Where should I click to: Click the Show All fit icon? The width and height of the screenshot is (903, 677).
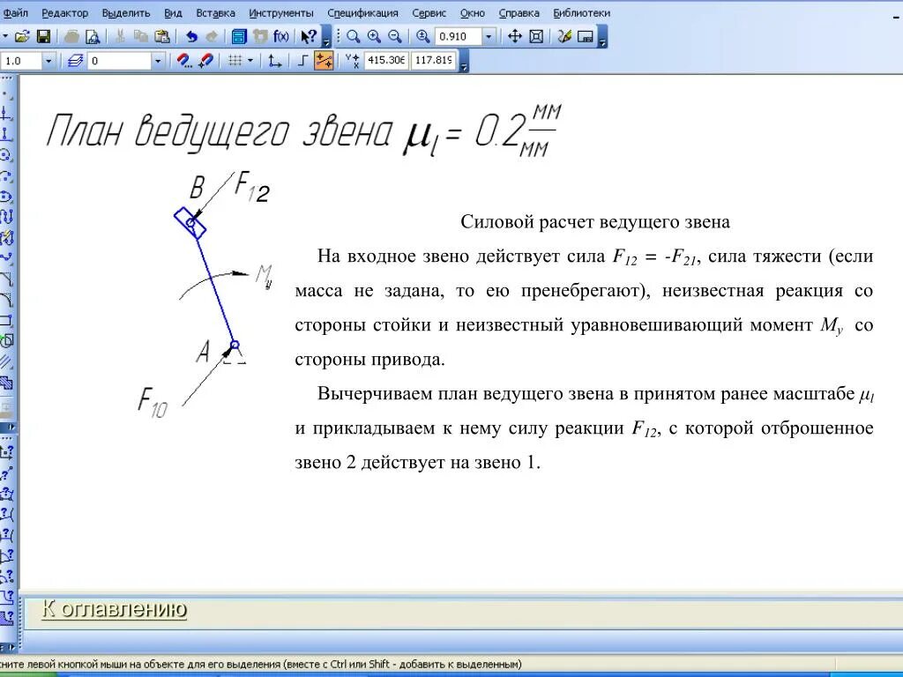tap(536, 37)
